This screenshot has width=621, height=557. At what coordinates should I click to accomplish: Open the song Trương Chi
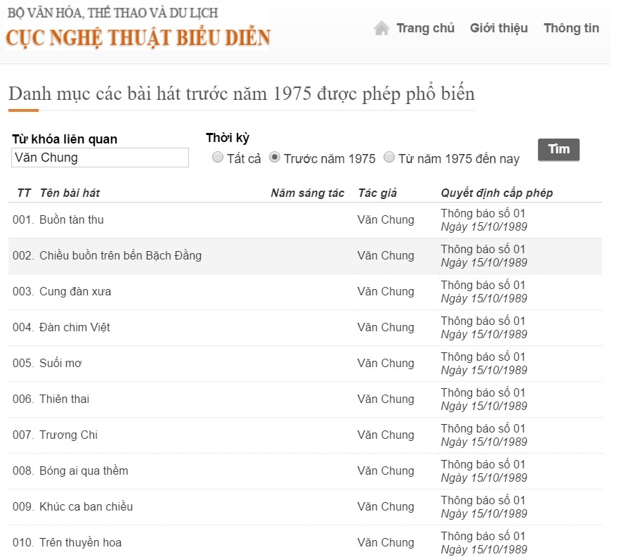(x=71, y=435)
